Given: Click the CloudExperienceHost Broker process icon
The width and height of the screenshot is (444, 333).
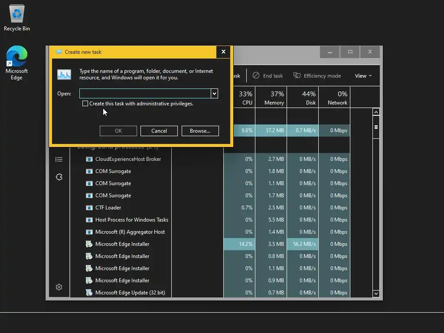Looking at the screenshot, I should pyautogui.click(x=89, y=159).
